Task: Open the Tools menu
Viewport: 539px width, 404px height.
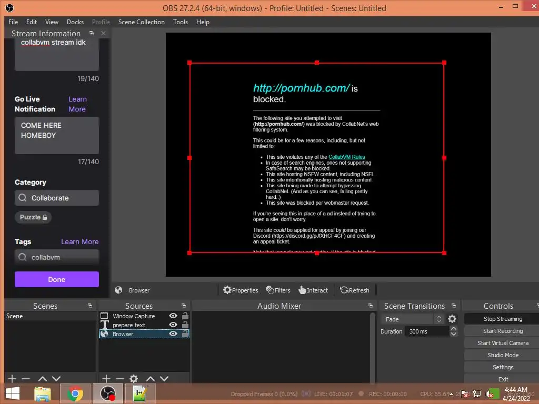Action: click(x=181, y=22)
